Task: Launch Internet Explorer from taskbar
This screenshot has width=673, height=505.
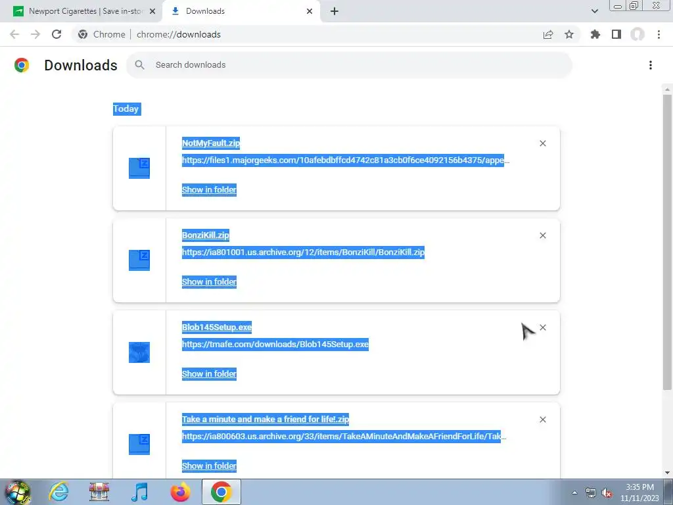Action: coord(58,492)
